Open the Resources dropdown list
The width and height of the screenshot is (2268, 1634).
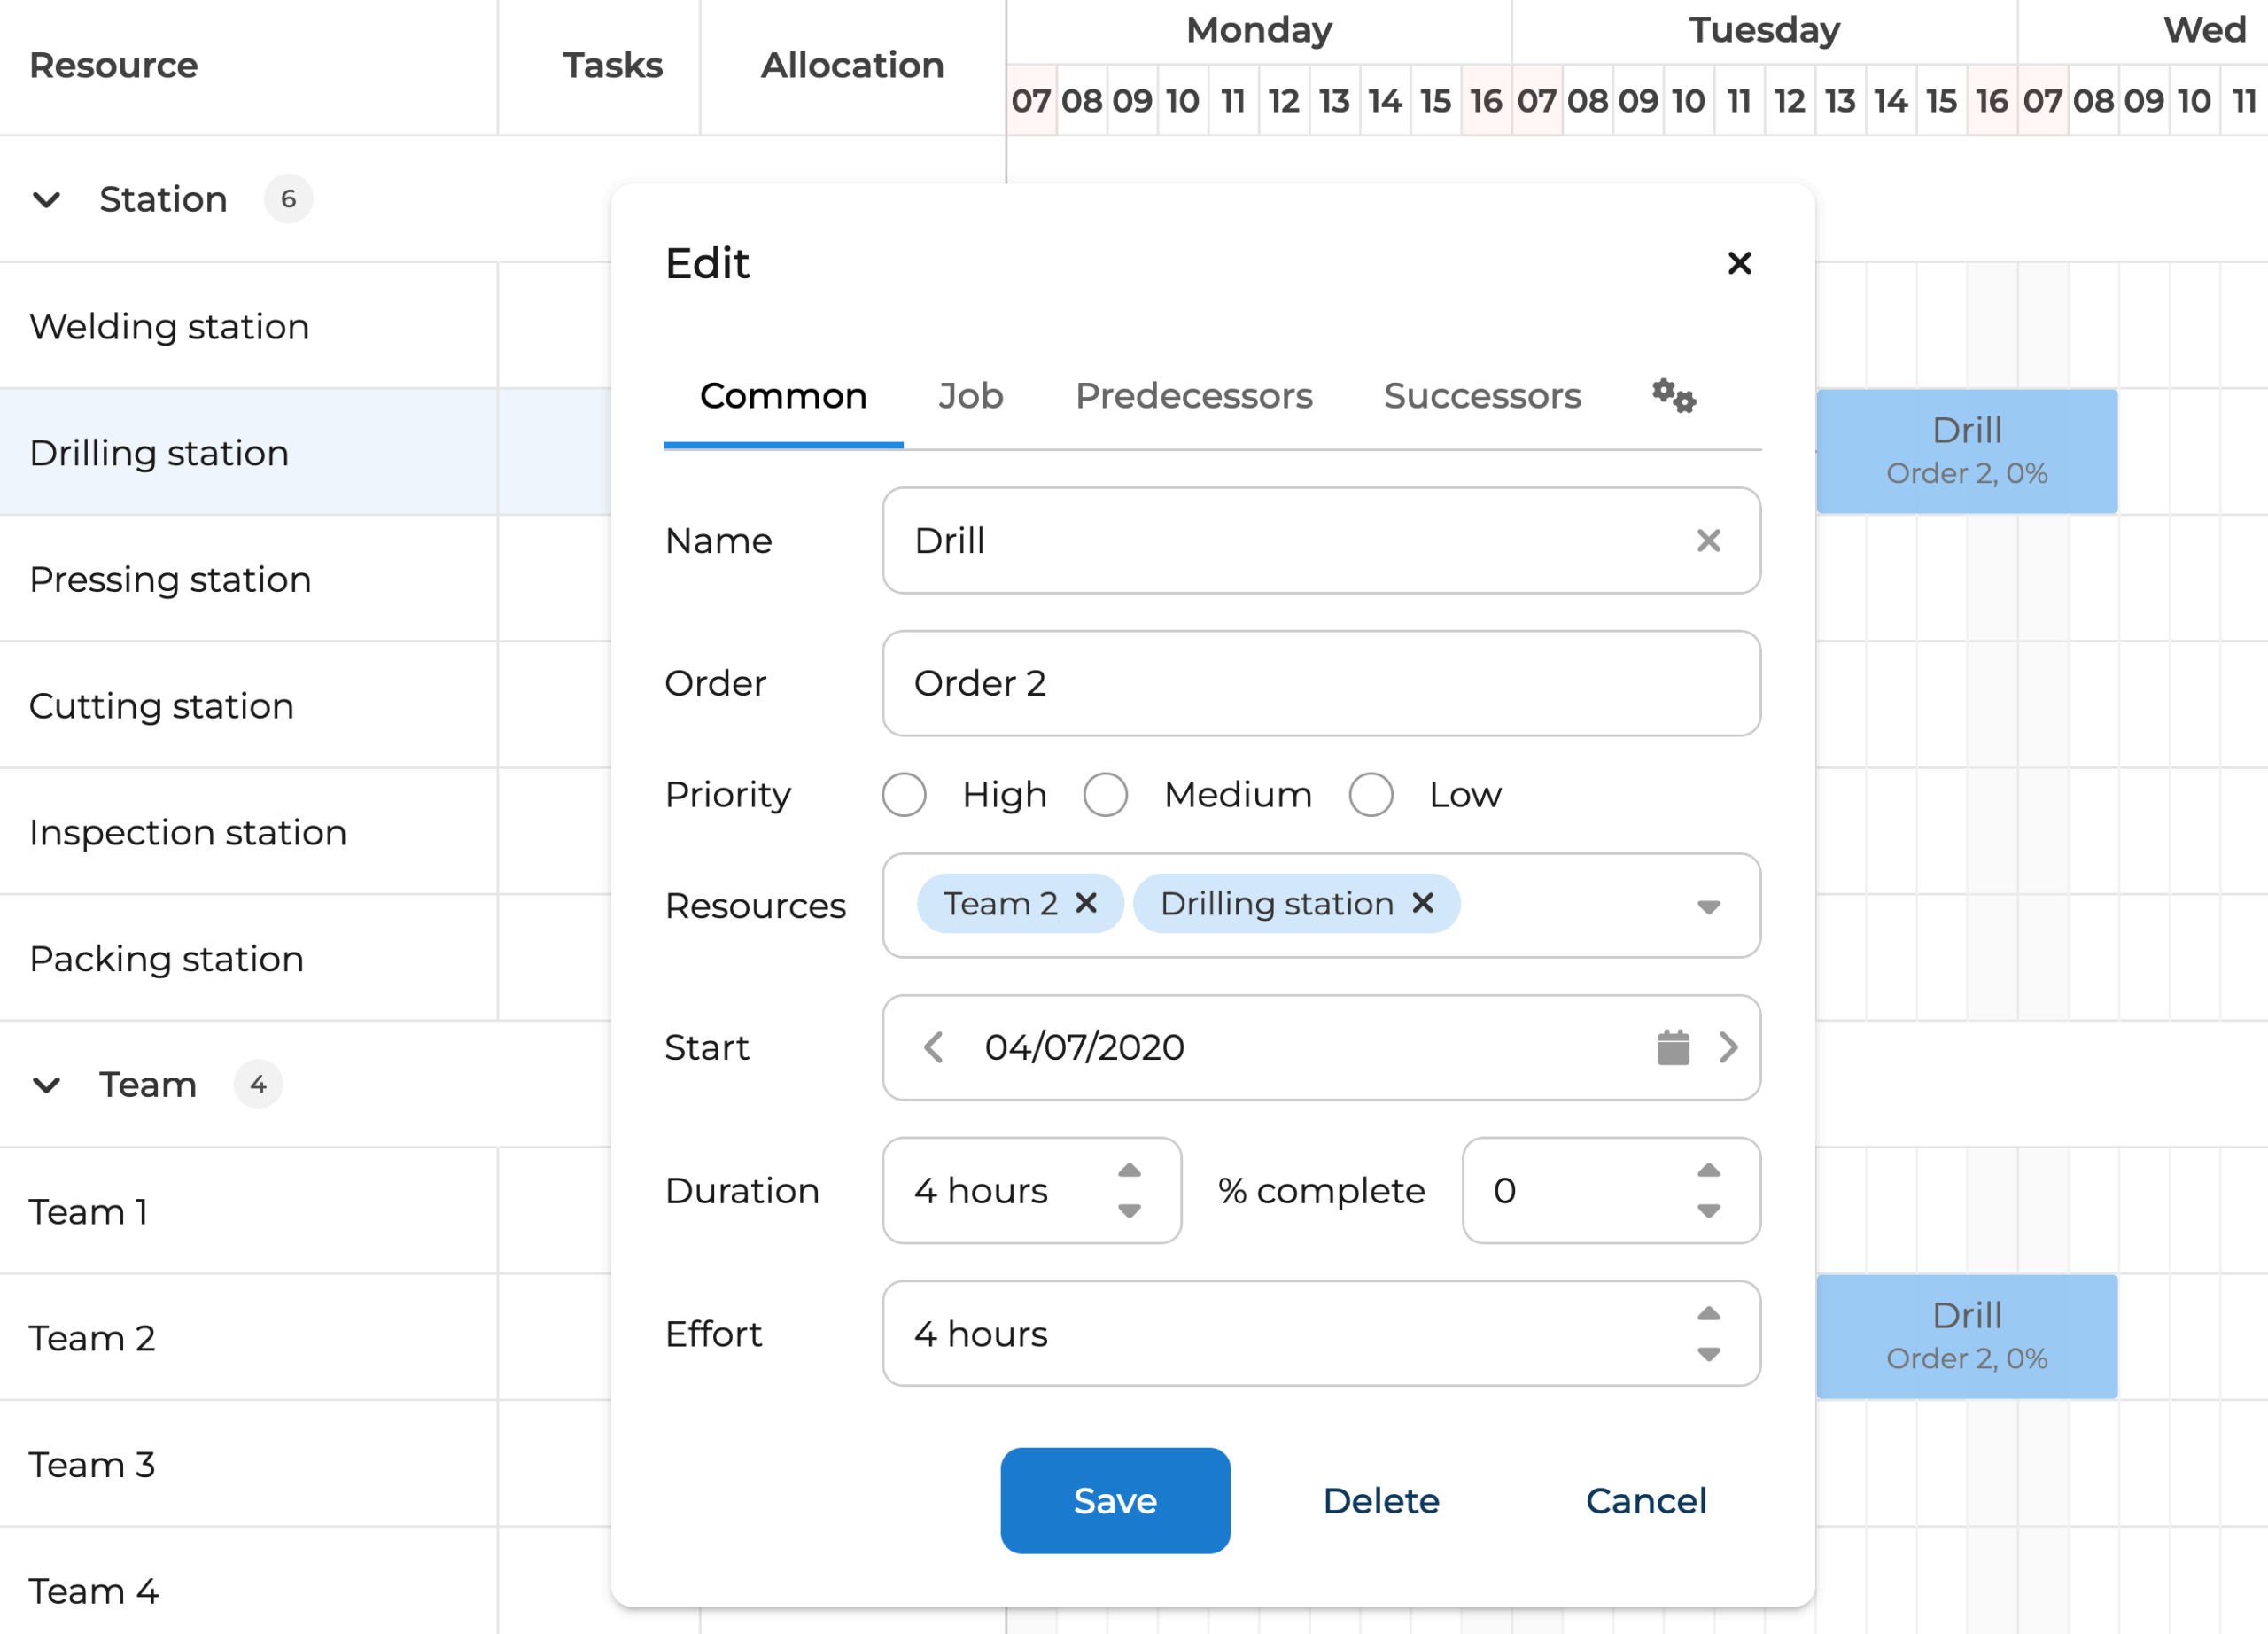pos(1708,906)
